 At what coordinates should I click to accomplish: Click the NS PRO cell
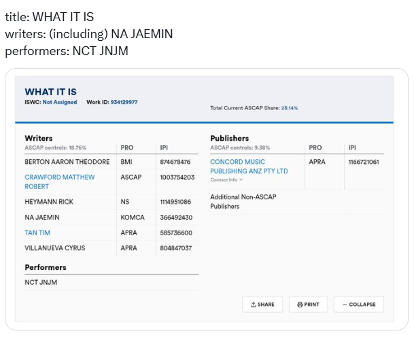(x=124, y=202)
